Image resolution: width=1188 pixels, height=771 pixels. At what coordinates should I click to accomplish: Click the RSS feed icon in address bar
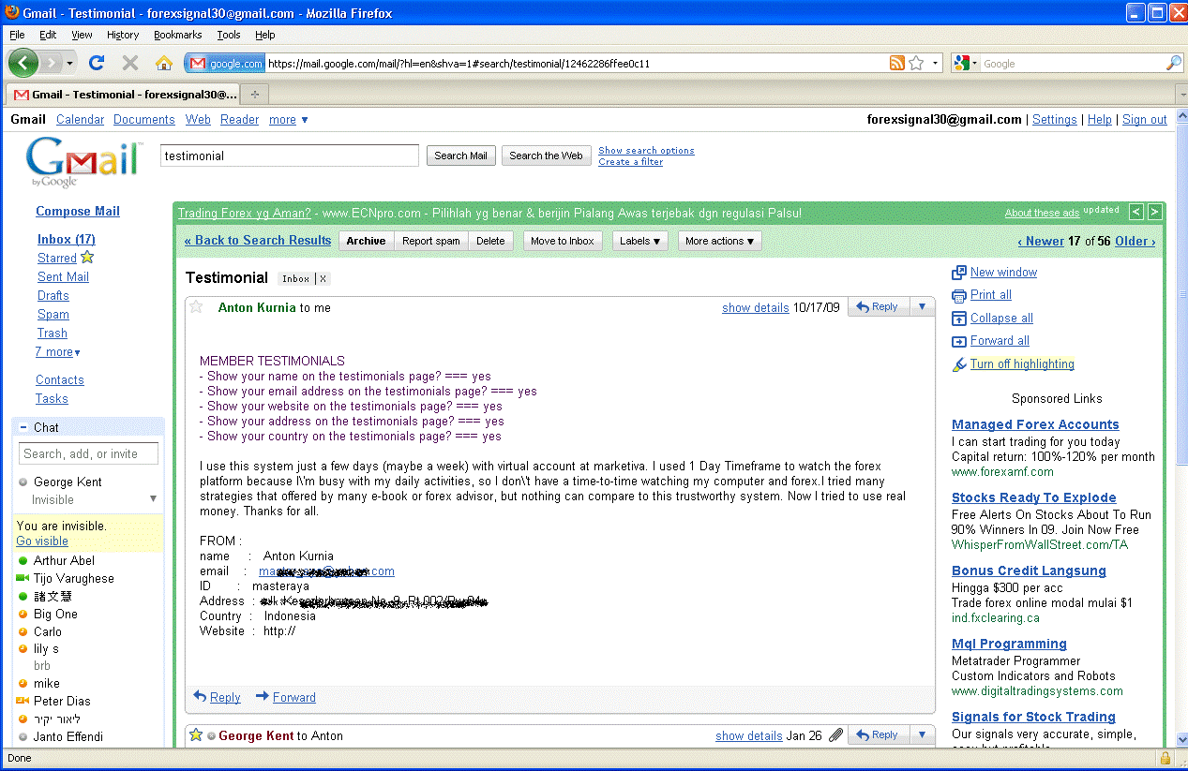click(897, 63)
